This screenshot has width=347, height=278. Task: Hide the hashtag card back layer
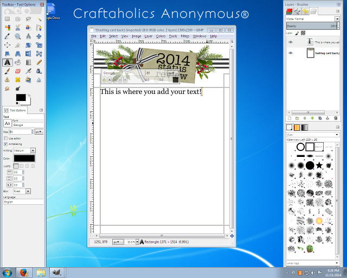(291, 53)
